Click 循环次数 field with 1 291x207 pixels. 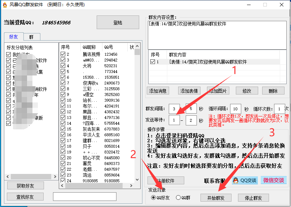(279, 109)
